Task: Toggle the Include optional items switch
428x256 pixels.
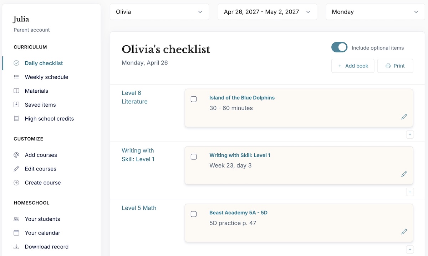Action: coord(339,47)
